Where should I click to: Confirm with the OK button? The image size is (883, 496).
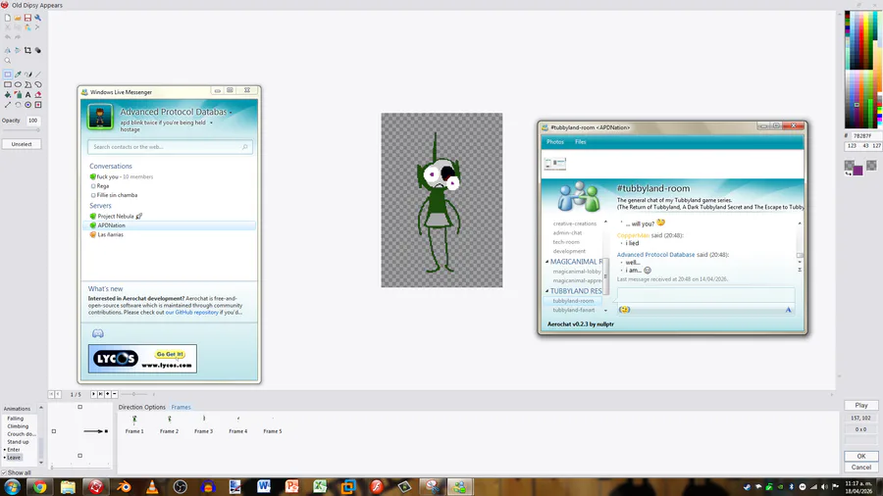(861, 456)
